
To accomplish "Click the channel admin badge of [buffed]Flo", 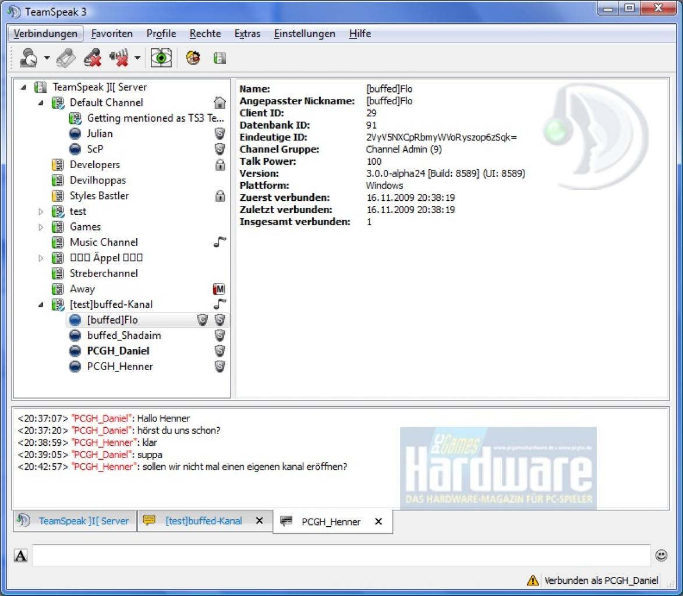I will (203, 320).
